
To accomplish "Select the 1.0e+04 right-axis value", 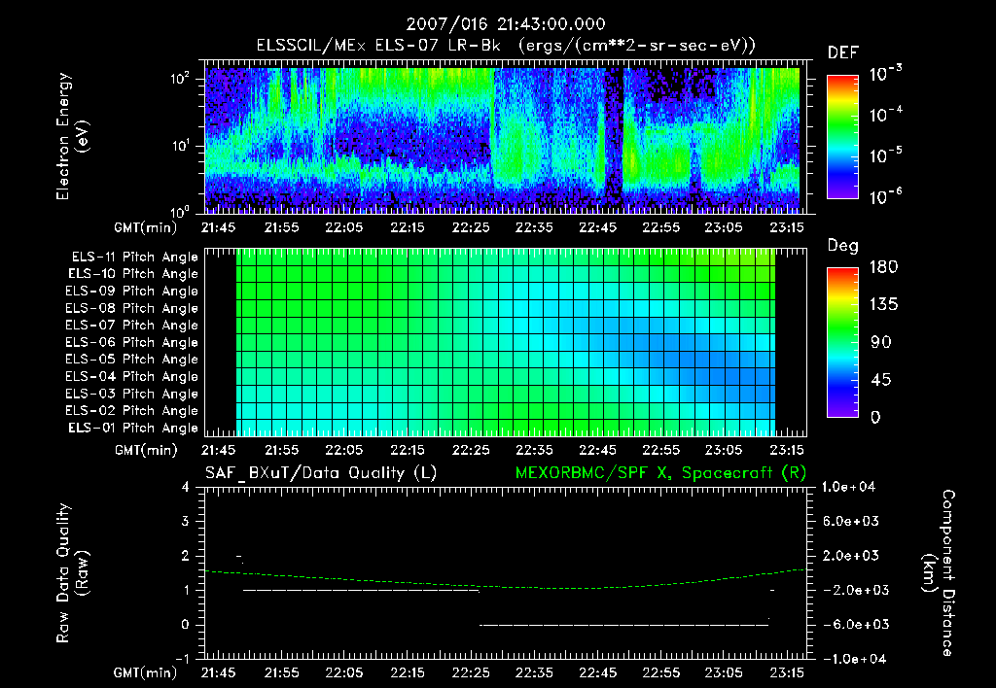I will (x=848, y=487).
